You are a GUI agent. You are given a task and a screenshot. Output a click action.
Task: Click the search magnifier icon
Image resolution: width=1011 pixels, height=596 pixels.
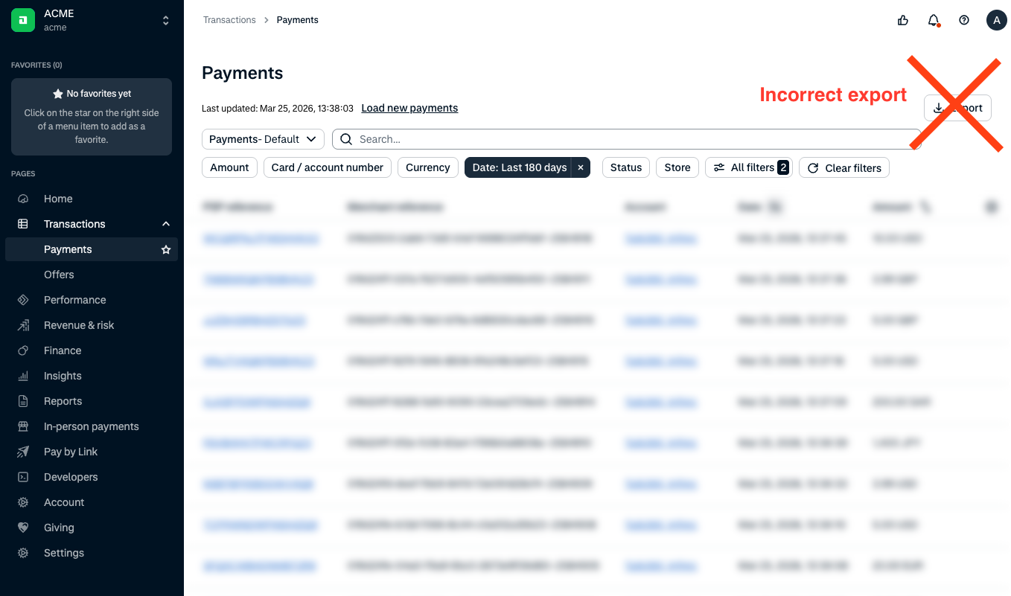click(x=345, y=139)
